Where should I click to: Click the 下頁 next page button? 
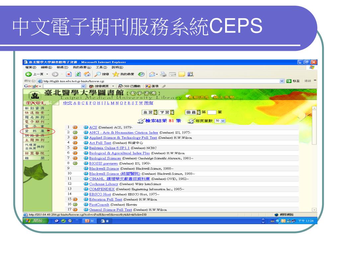167,112
